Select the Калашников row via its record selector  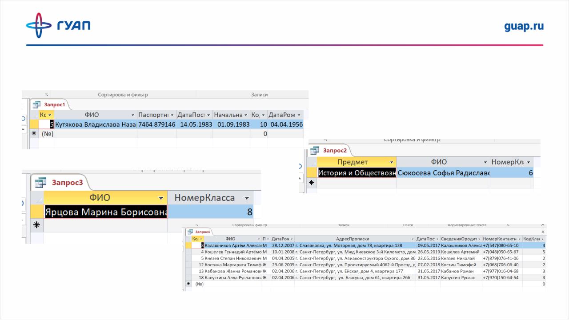(x=188, y=245)
